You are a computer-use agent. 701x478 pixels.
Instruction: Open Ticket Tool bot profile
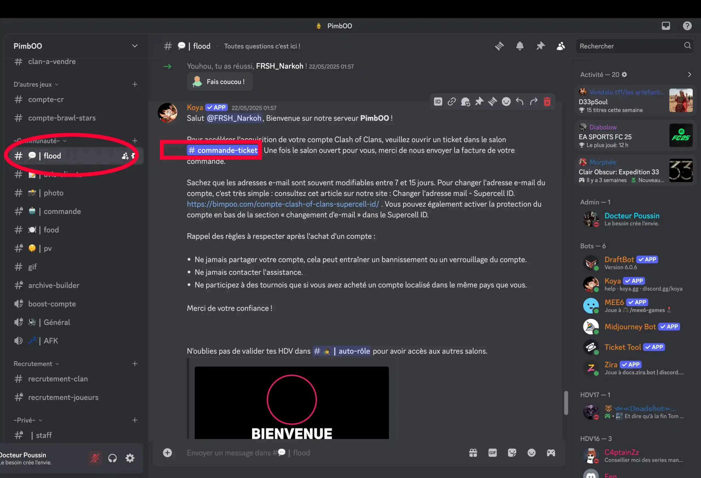coord(633,347)
